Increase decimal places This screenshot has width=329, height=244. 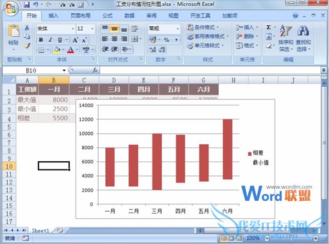point(152,50)
